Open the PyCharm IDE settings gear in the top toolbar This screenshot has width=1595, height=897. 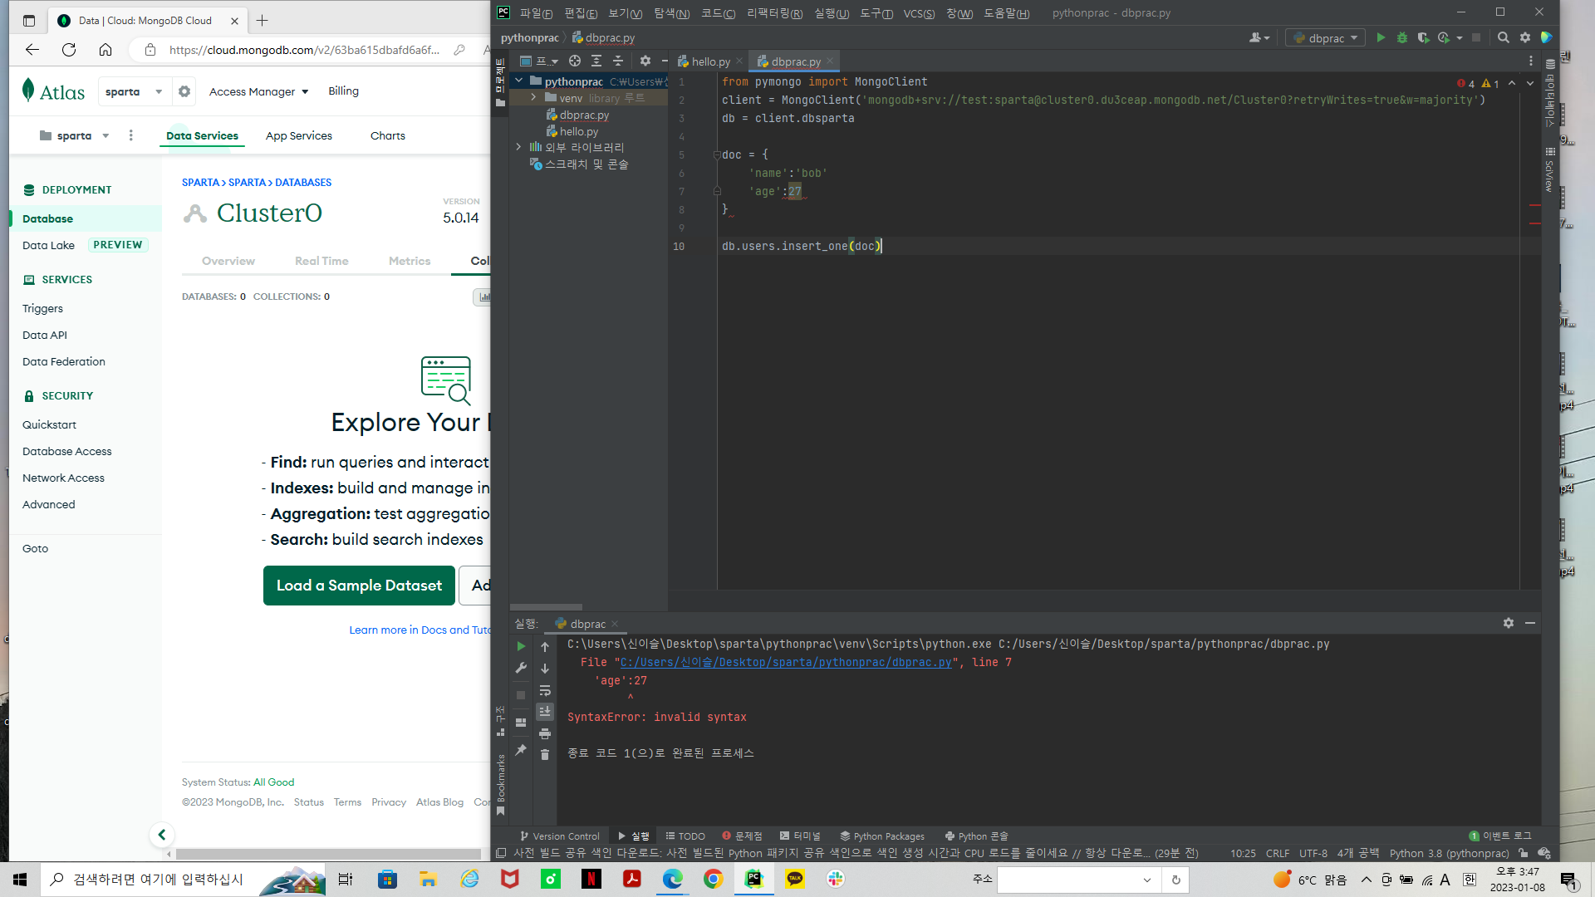1525,37
